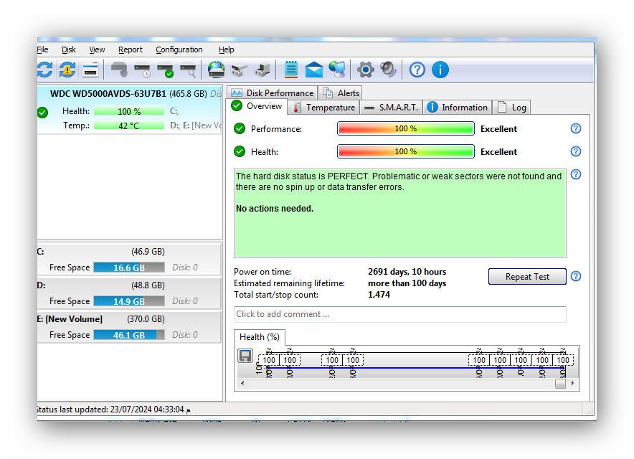
Task: Open the Report menu
Action: (x=131, y=49)
